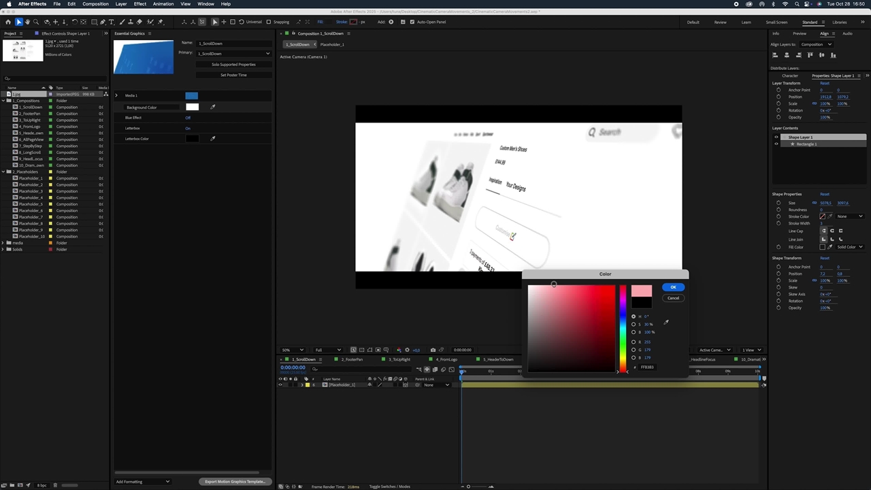Expand the Media 1 property group
This screenshot has height=490, width=871.
(x=116, y=95)
